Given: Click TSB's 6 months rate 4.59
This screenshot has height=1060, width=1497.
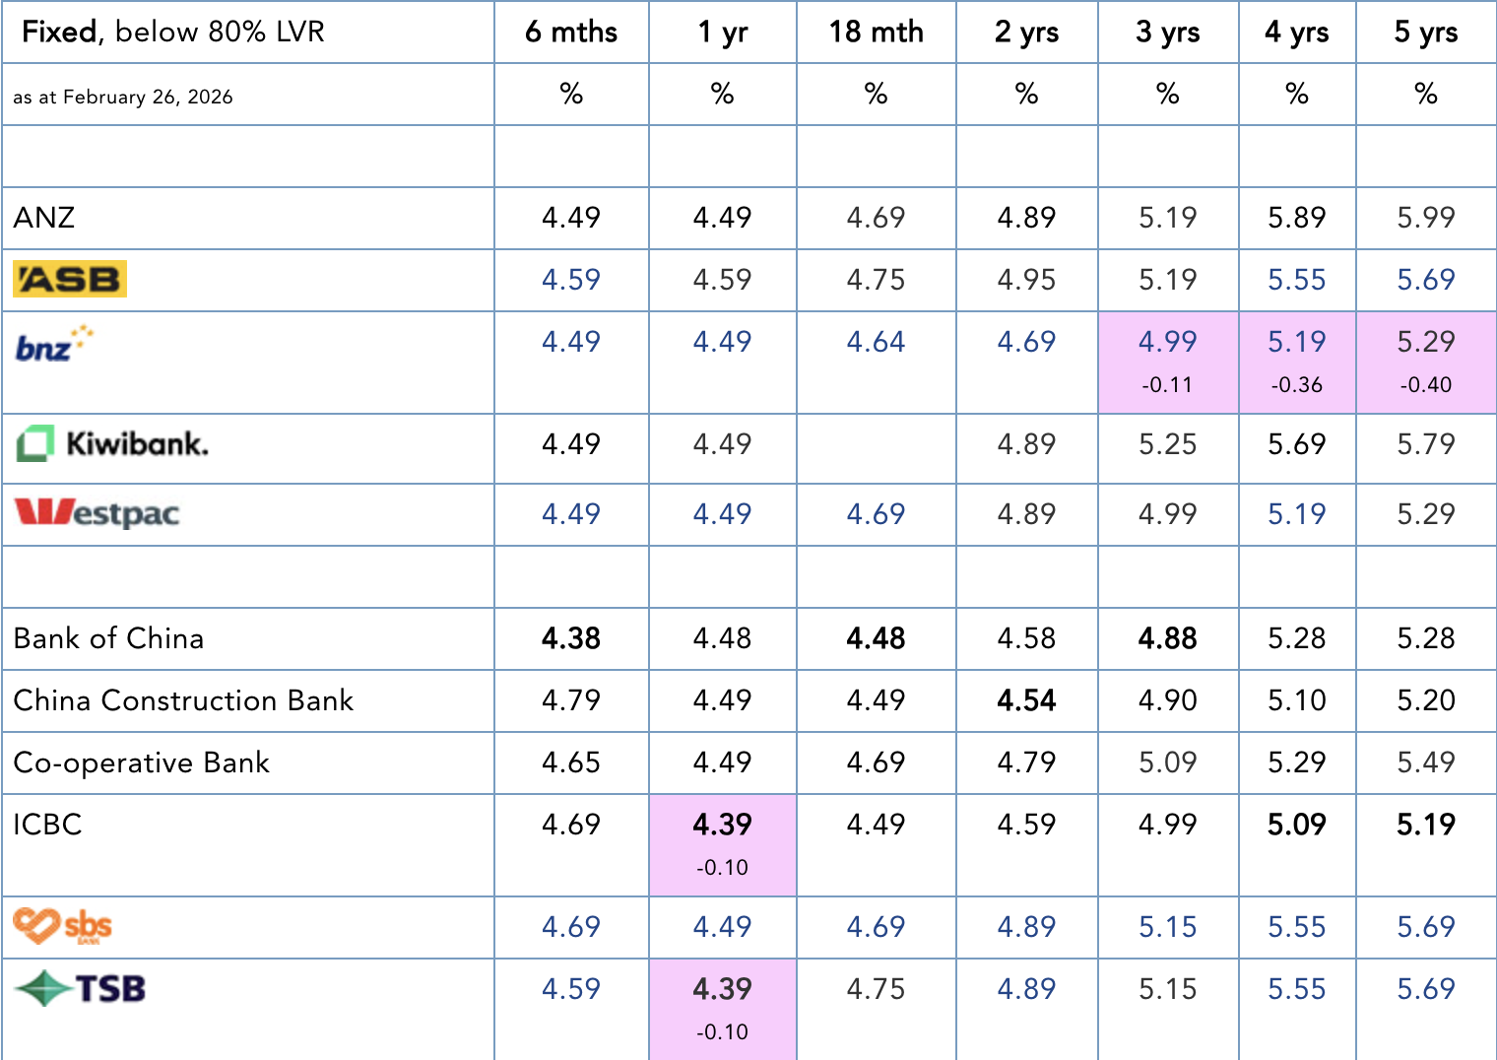Looking at the screenshot, I should pos(571,989).
